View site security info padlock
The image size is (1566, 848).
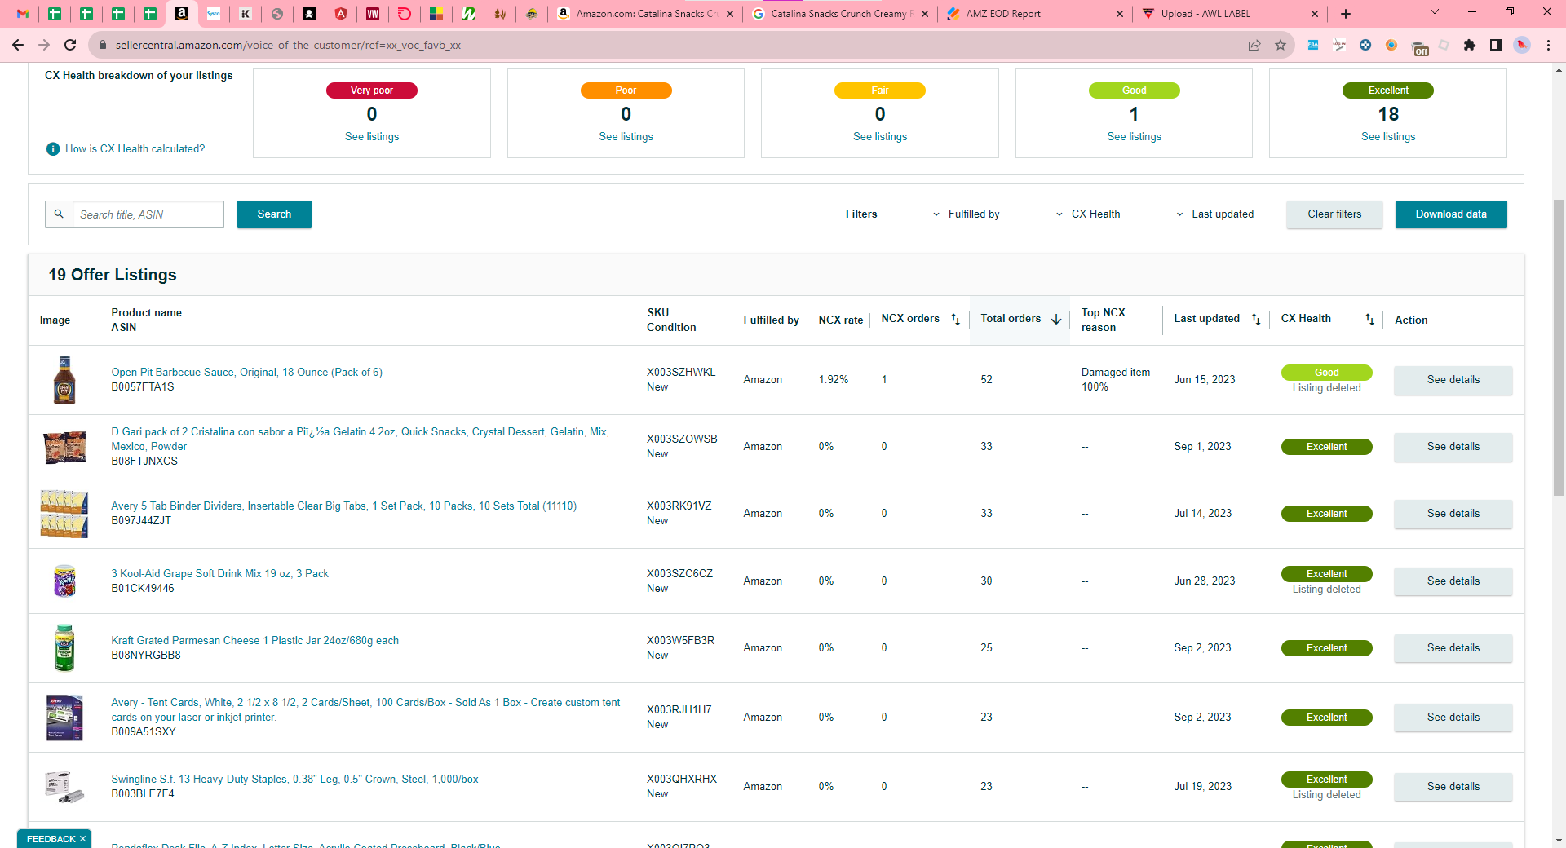(103, 45)
